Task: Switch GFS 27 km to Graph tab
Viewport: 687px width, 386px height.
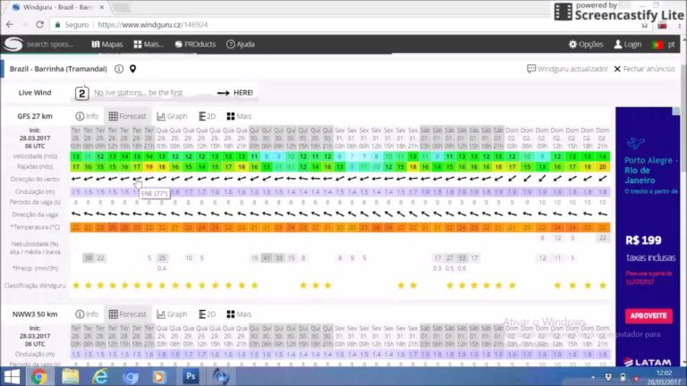Action: pyautogui.click(x=172, y=116)
